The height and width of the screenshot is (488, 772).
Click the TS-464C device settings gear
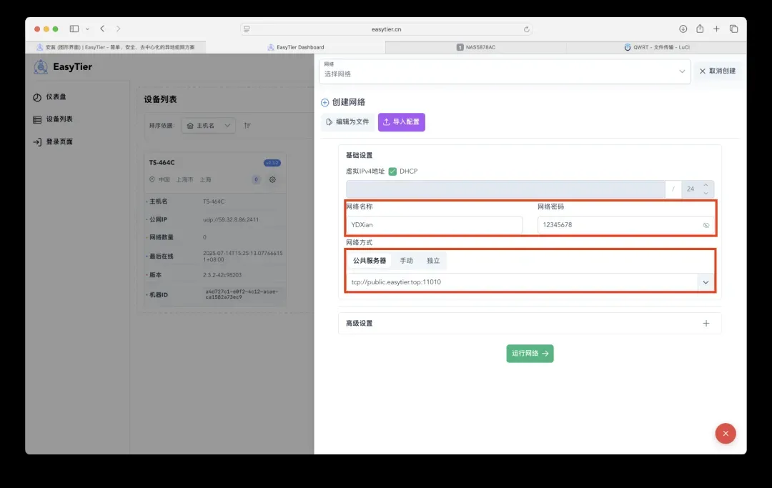point(272,180)
